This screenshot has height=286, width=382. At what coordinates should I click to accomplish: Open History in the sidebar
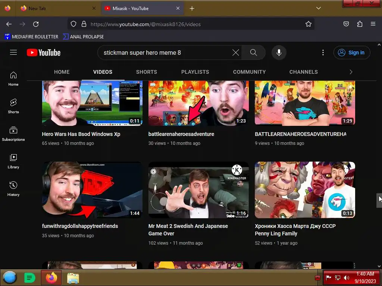pos(13,189)
